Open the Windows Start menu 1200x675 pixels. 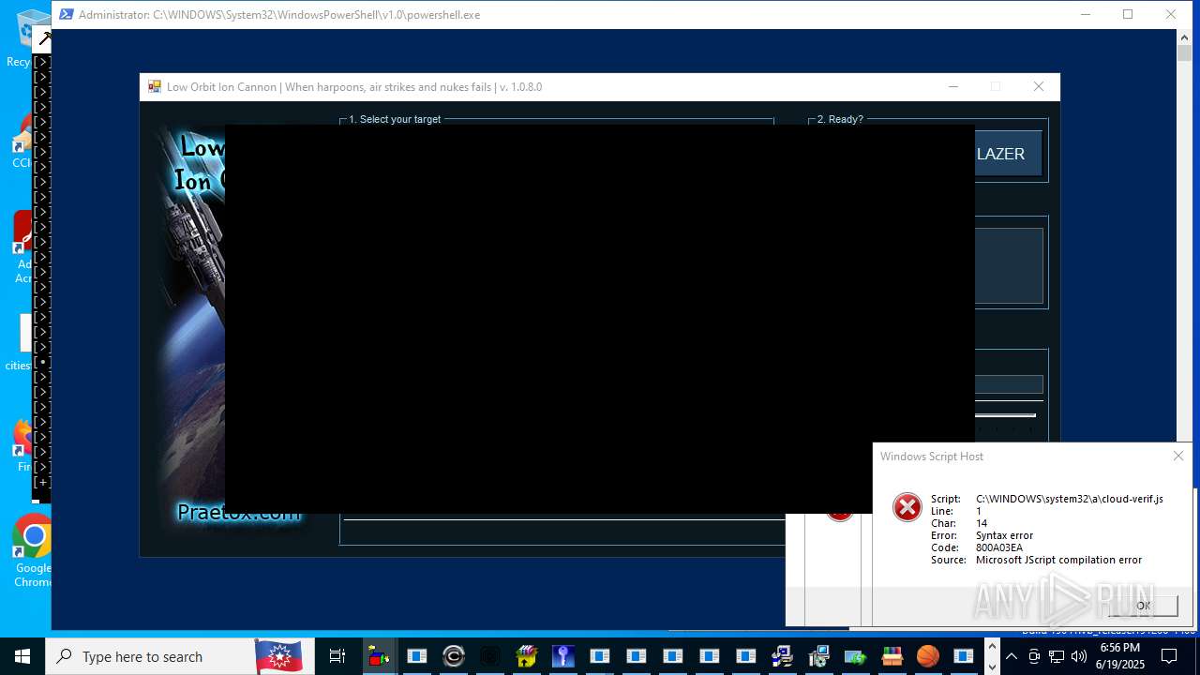[x=22, y=656]
